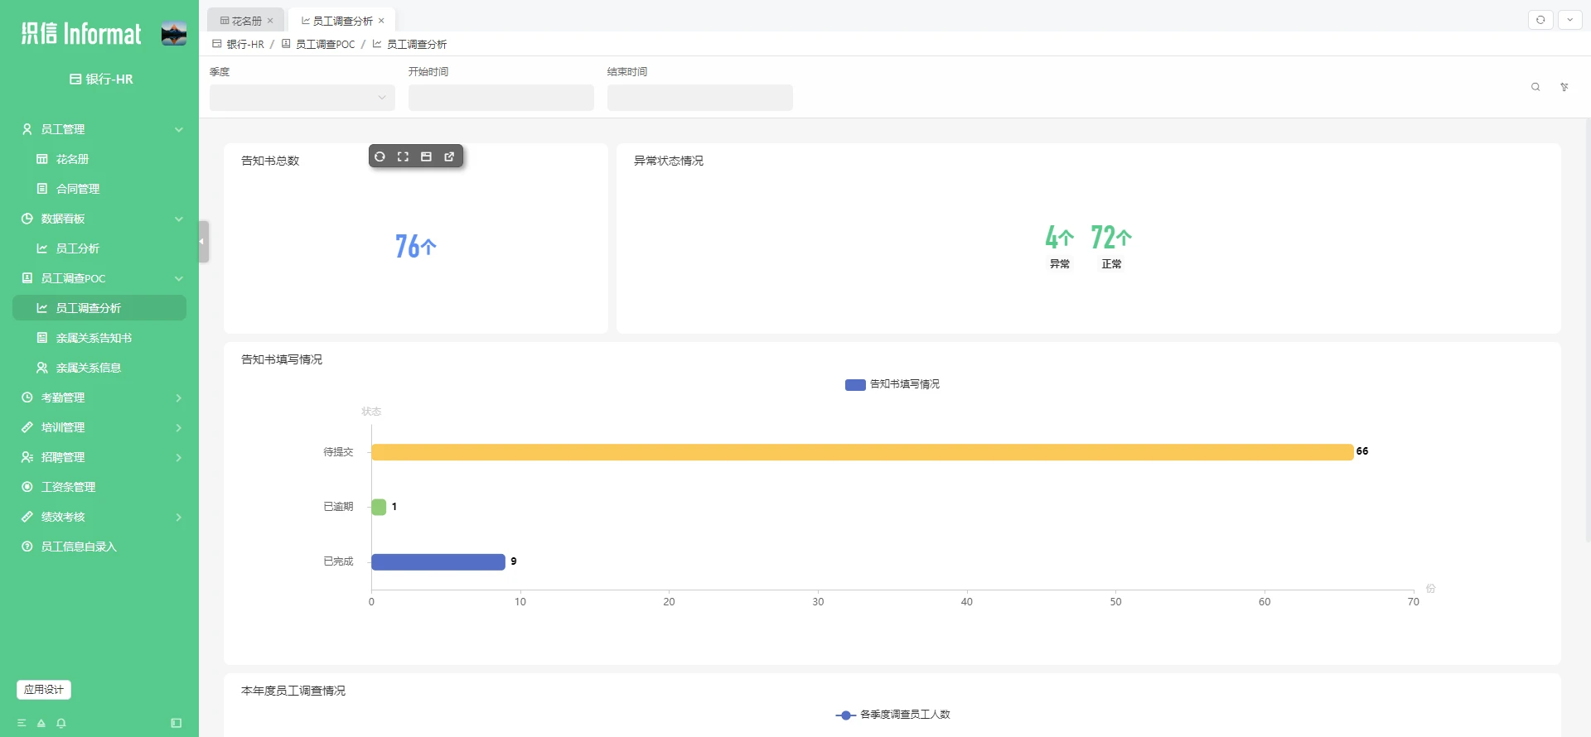The width and height of the screenshot is (1591, 737).
Task: Collapse the 员工调查POC group chevron
Action: pos(178,278)
